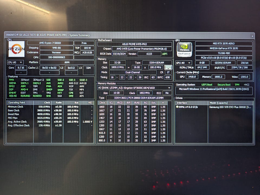Viewport: 260px width, 195px height.
Task: Click the UEFI label next to BIOS version
Action: (165, 54)
